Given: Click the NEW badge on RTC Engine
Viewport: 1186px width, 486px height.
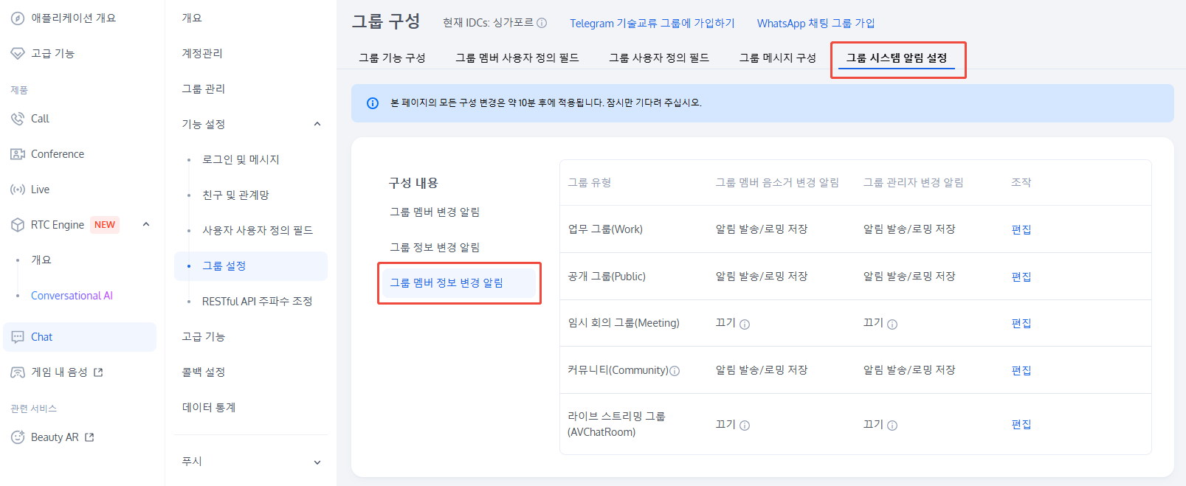Looking at the screenshot, I should pos(105,225).
